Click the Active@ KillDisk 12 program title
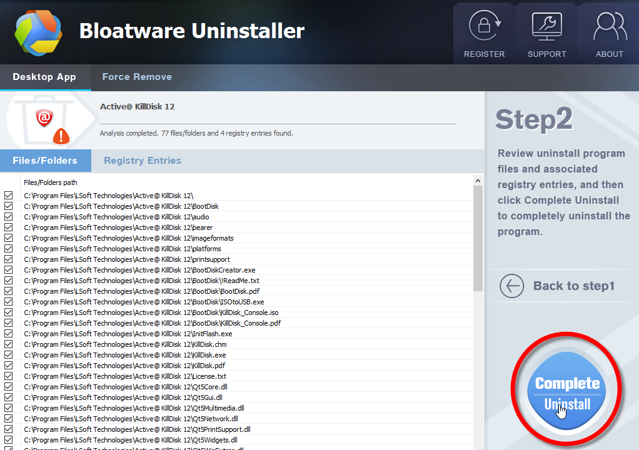Screen dimensions: 639x450 (138, 107)
